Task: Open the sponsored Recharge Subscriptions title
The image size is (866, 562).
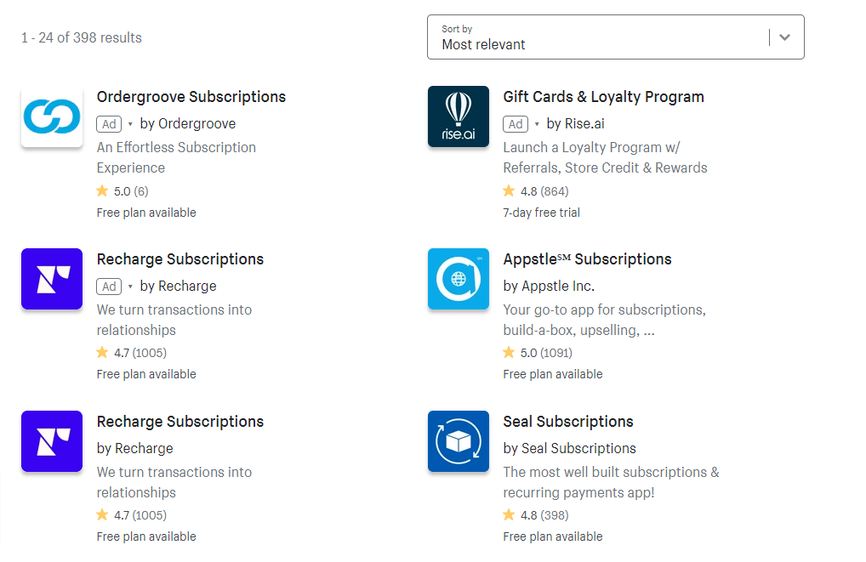Action: point(180,259)
